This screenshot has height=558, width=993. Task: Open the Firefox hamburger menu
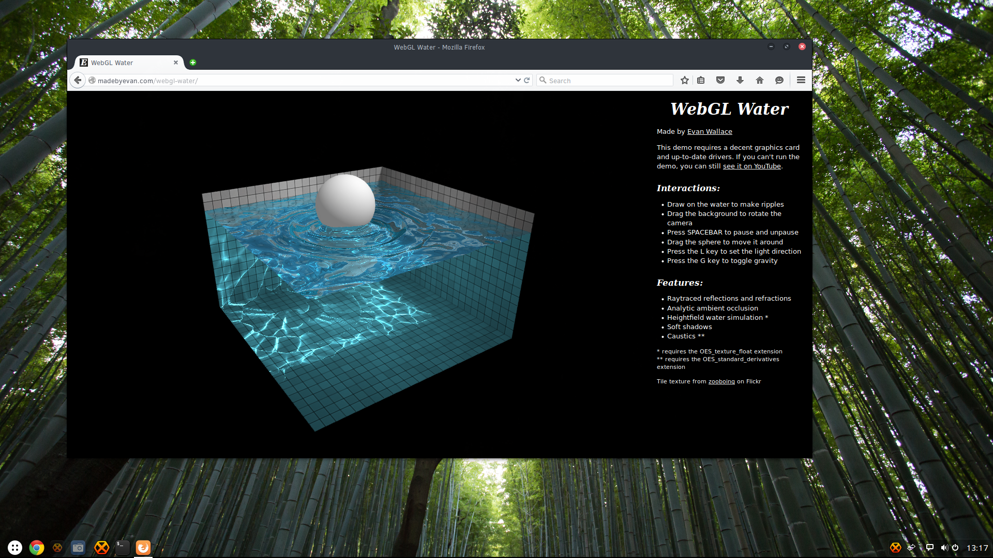tap(801, 80)
